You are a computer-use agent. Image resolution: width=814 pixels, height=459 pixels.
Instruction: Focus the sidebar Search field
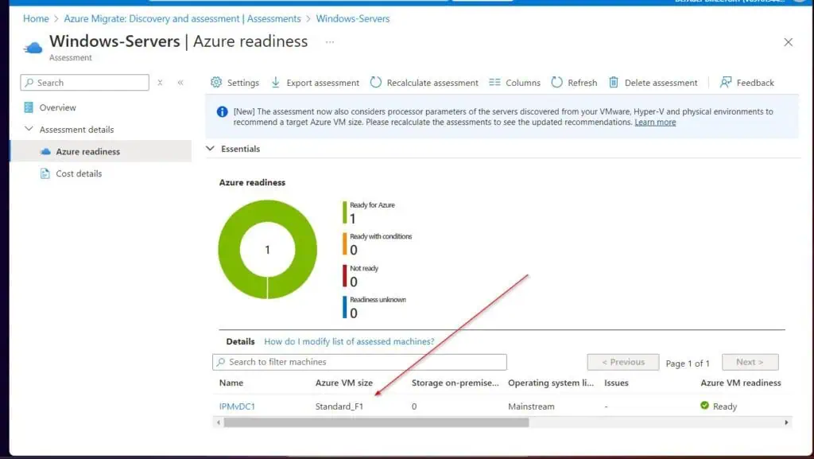coord(84,83)
